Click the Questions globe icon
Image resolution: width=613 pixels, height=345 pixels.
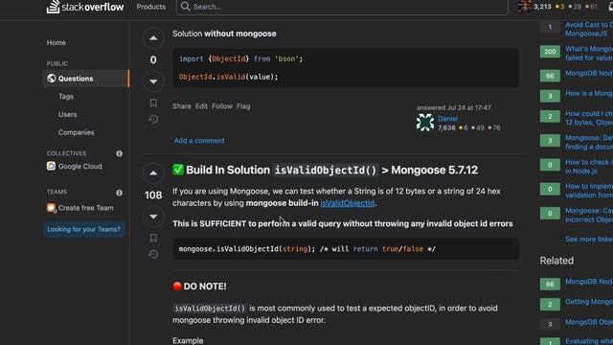51,79
